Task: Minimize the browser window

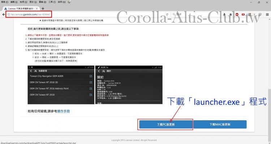Action: pyautogui.click(x=251, y=2)
